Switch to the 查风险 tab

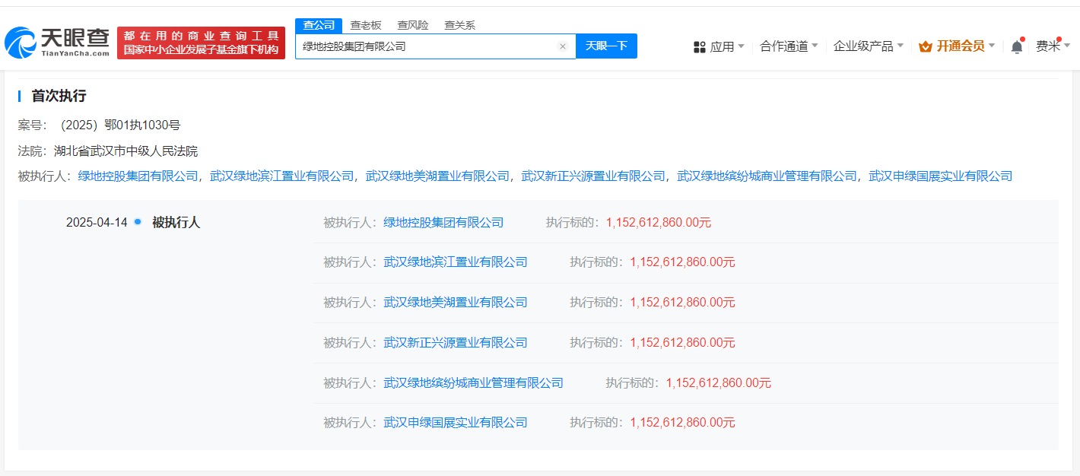[x=413, y=25]
